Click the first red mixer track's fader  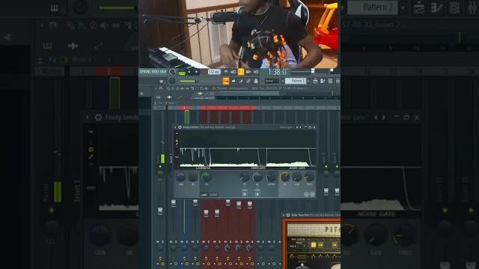point(207,213)
